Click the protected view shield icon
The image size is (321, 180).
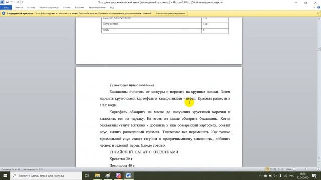4,13
